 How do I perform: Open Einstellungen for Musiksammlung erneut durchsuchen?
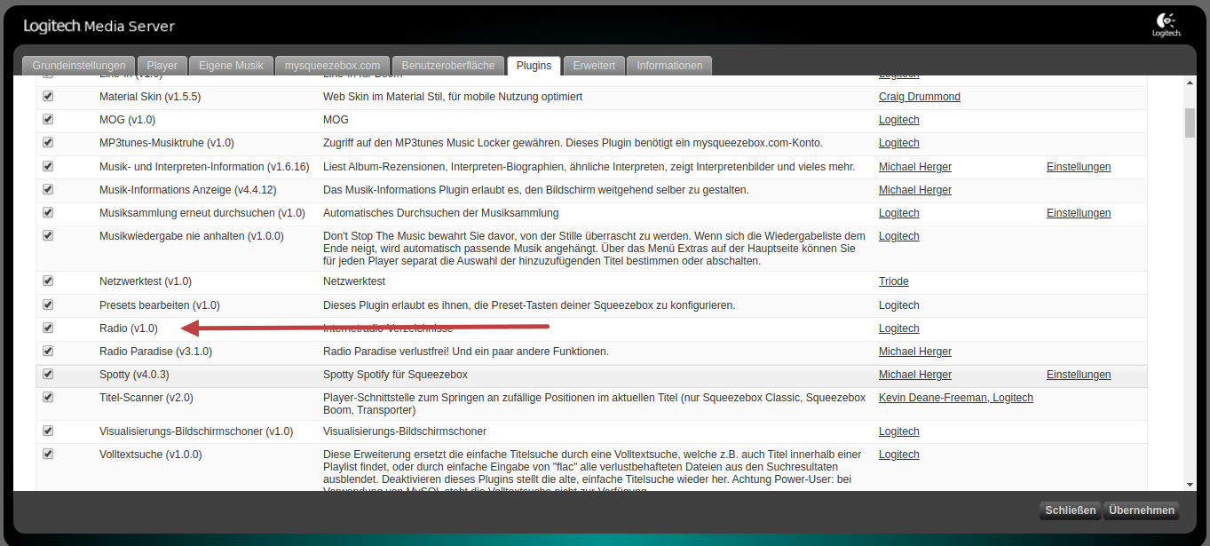pyautogui.click(x=1079, y=213)
